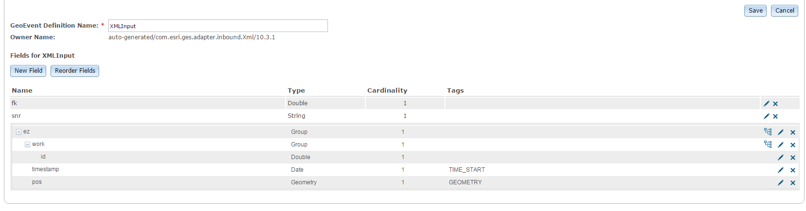Delete the pos geometry field
806x211 pixels.
point(793,182)
